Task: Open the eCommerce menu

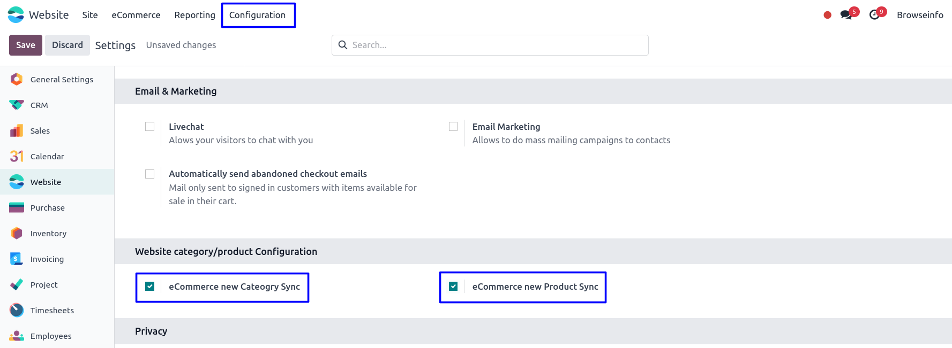Action: [136, 15]
